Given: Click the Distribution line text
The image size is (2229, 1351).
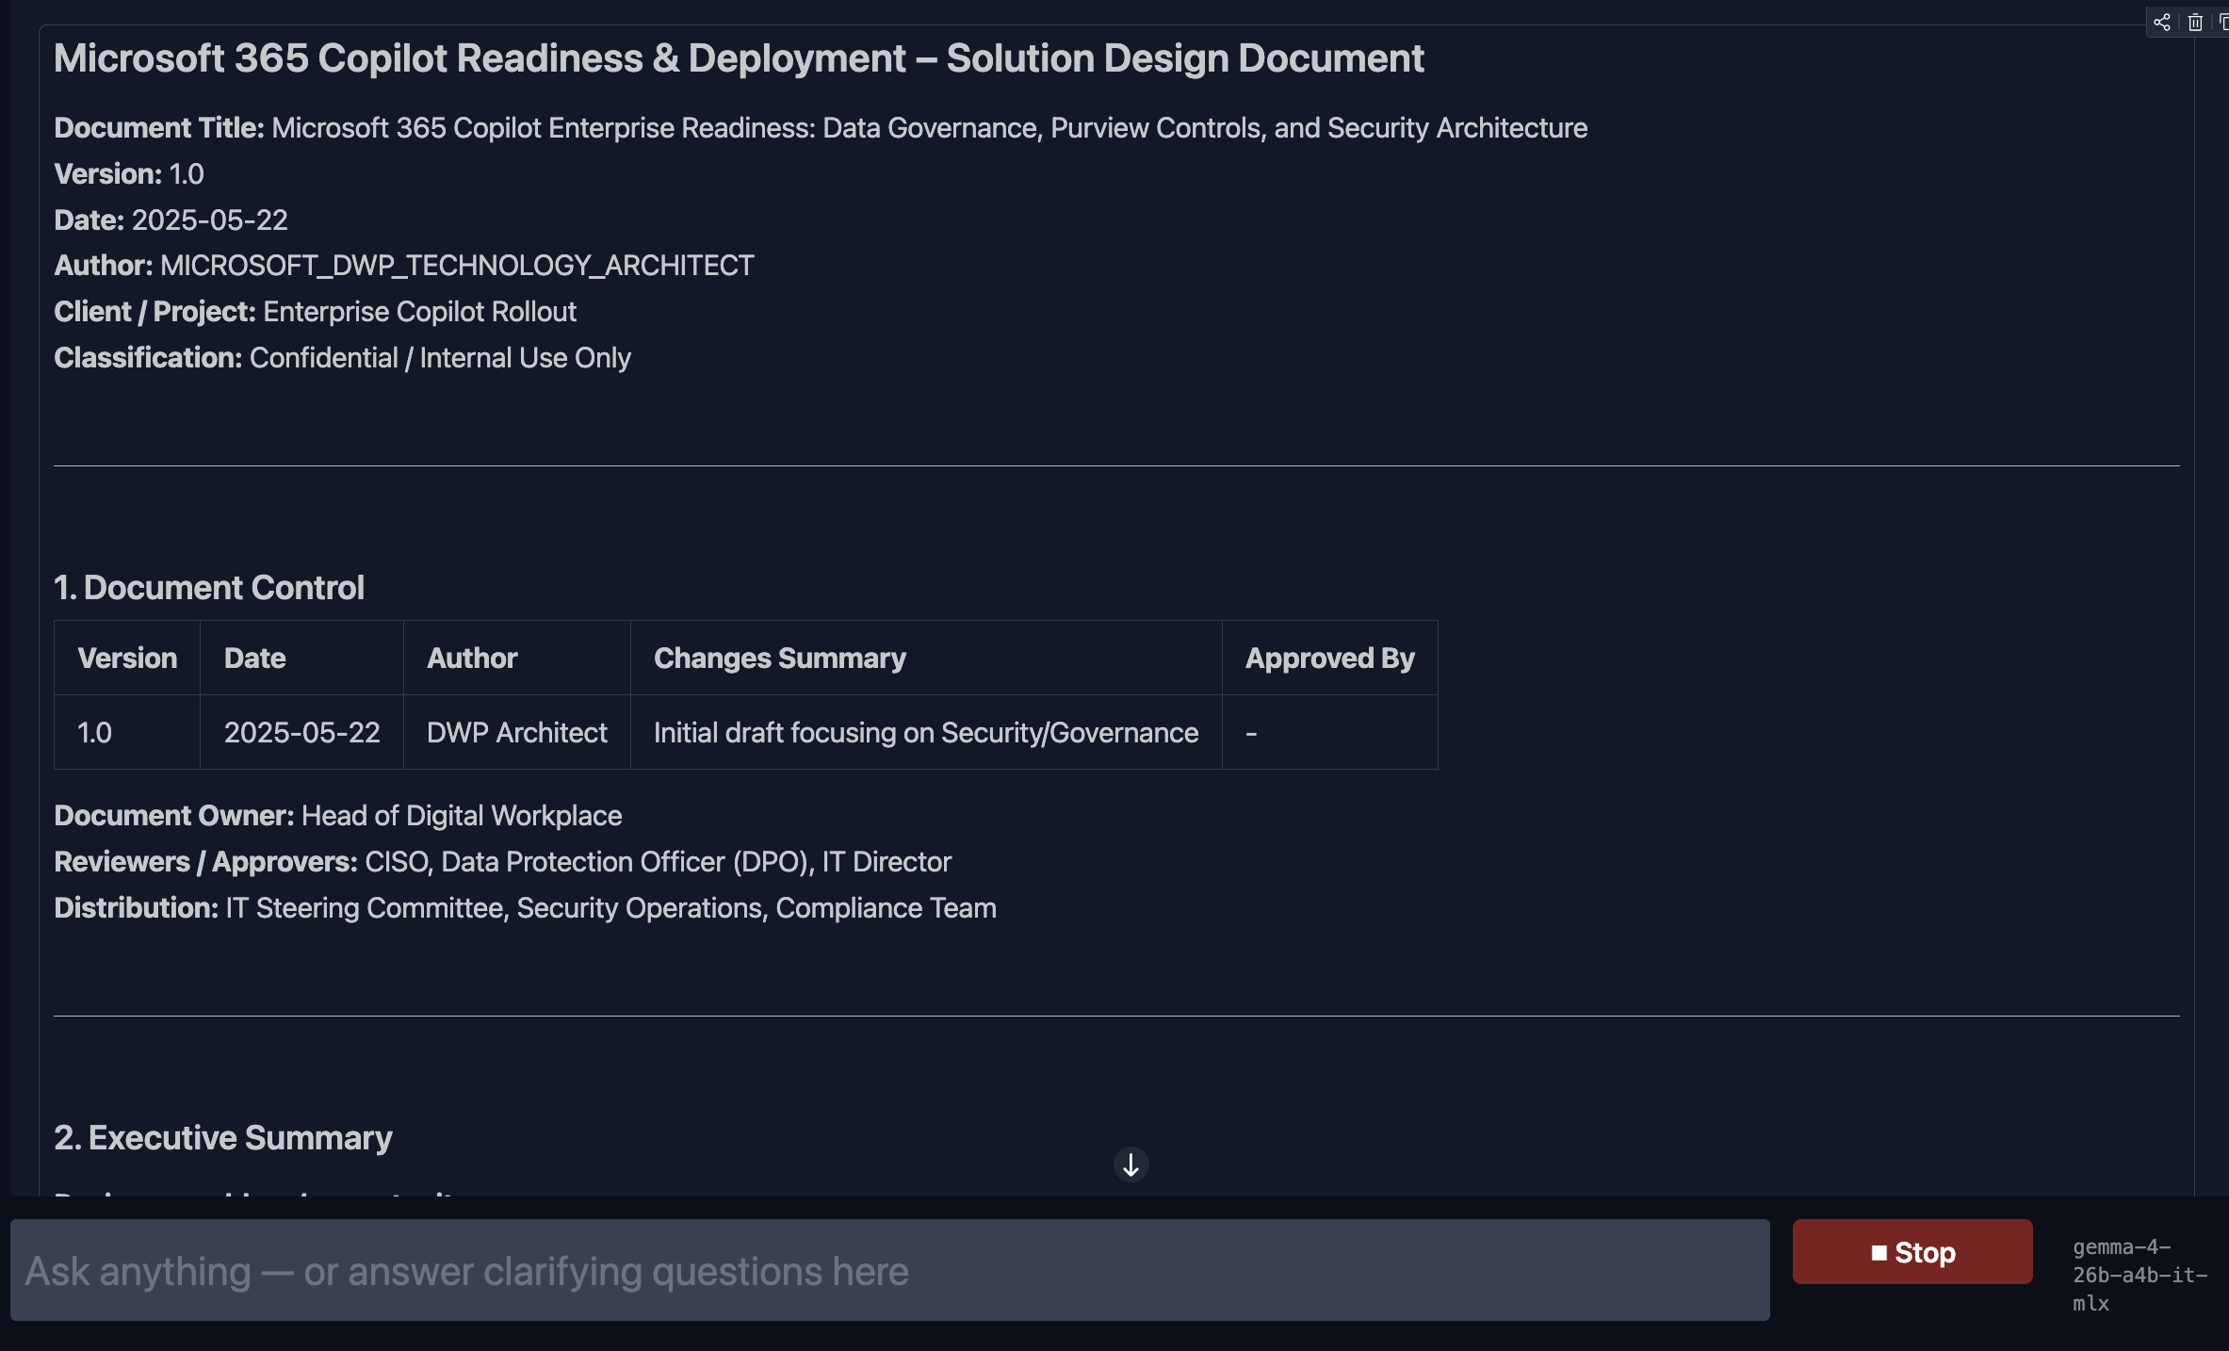Looking at the screenshot, I should point(526,908).
